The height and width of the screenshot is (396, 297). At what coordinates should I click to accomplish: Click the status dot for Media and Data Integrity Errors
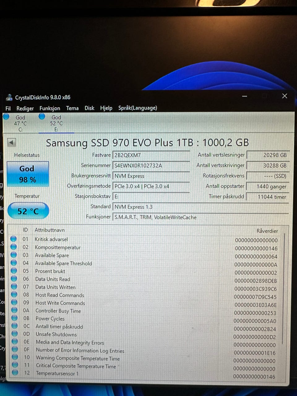pyautogui.click(x=15, y=341)
